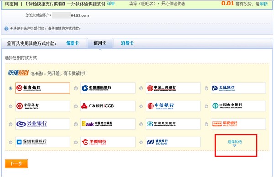The image size is (274, 177).
Task: Choose Ping An Bank radio button
Action: click(206, 124)
